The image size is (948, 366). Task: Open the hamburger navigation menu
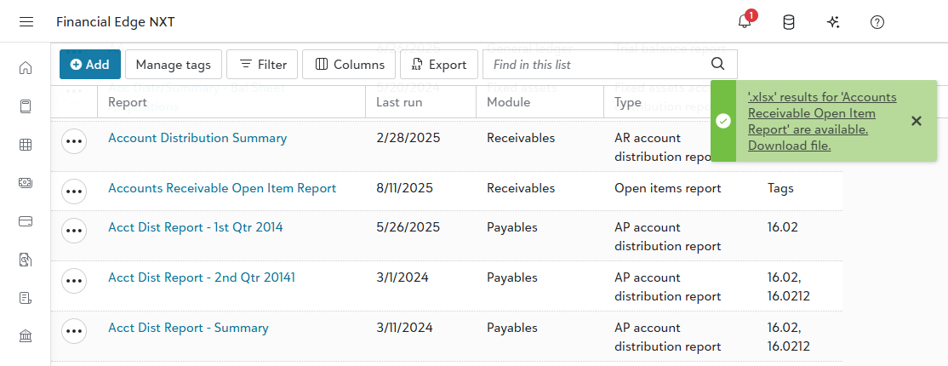pyautogui.click(x=26, y=22)
